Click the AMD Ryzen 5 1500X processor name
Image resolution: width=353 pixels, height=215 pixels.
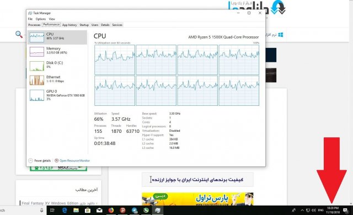coord(223,37)
